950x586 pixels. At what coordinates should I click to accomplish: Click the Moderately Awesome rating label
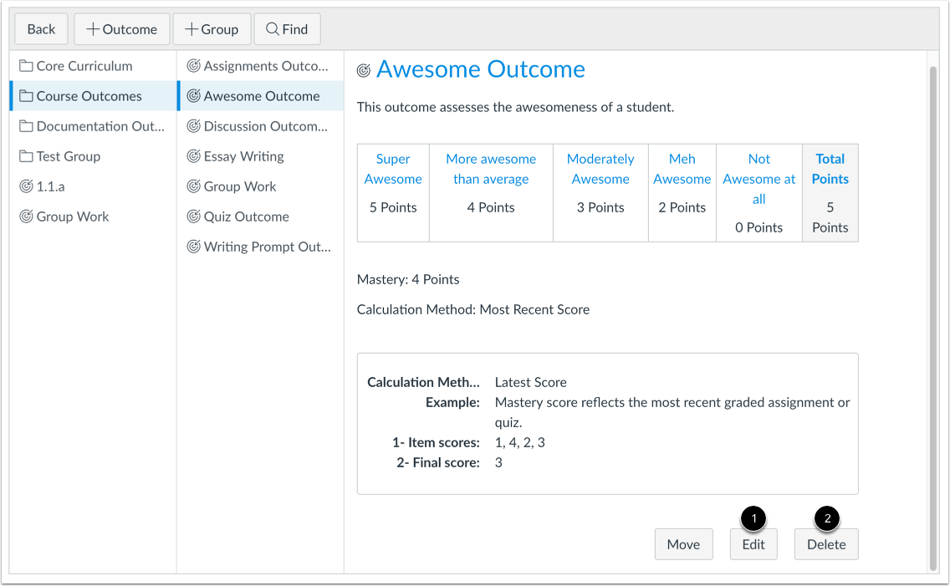click(x=600, y=169)
